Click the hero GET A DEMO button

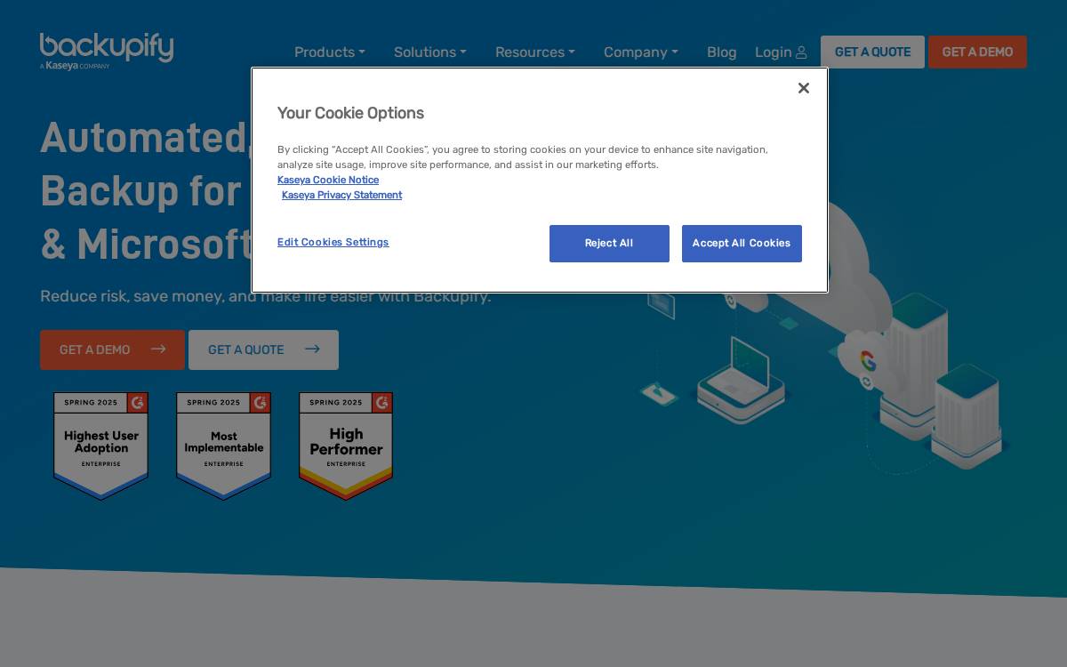(x=112, y=350)
